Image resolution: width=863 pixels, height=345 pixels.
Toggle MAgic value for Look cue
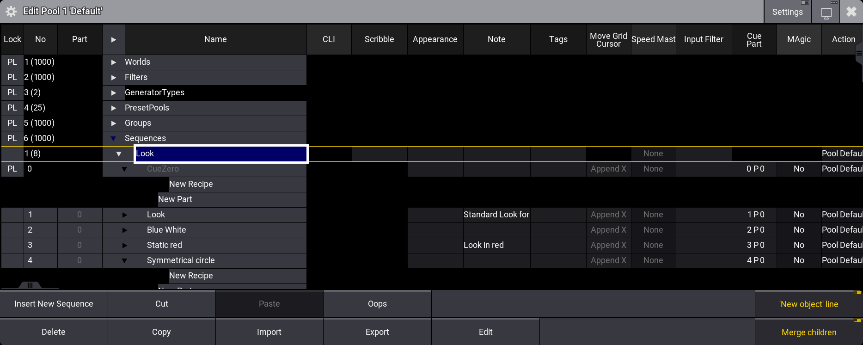point(799,215)
